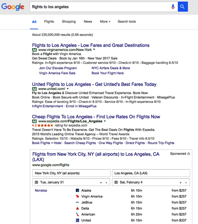The height and width of the screenshot is (224, 198).
Task: Click the departure date calendar icon
Action: [37, 182]
